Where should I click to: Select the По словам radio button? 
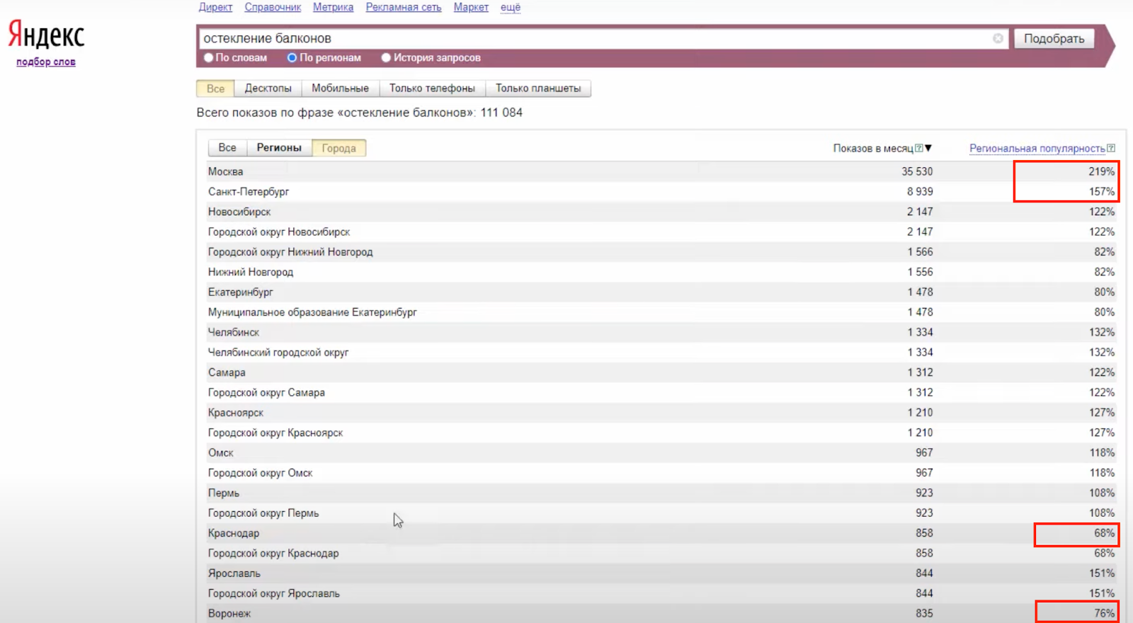point(209,58)
